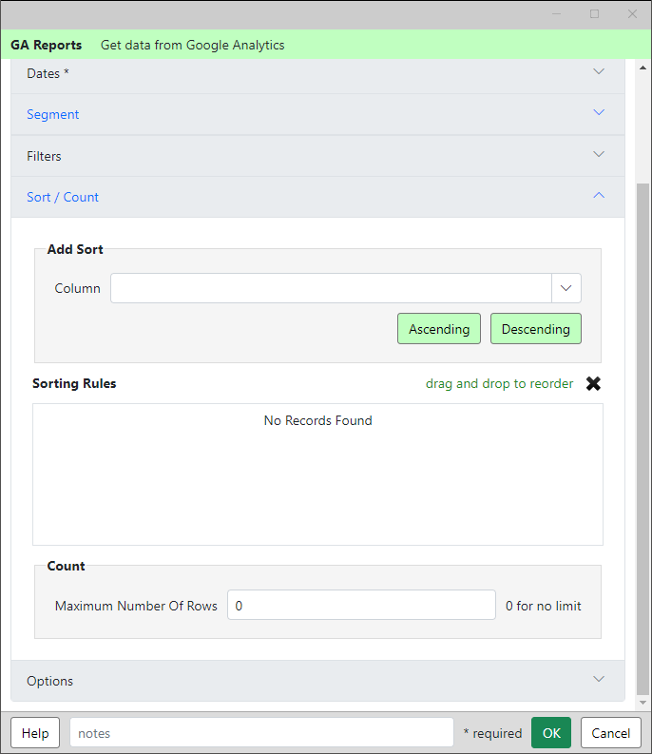Click the scroll up arrow
Viewport: 652px width, 754px height.
[642, 68]
